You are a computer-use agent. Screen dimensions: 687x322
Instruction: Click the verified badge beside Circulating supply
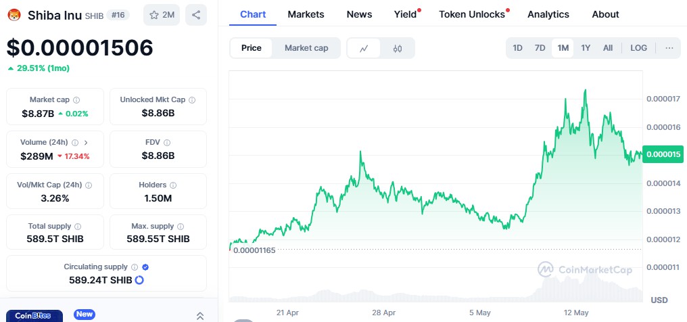tap(145, 267)
